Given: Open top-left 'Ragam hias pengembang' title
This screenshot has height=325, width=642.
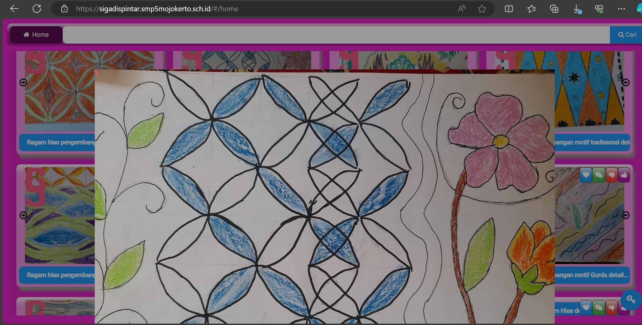Looking at the screenshot, I should 57,142.
